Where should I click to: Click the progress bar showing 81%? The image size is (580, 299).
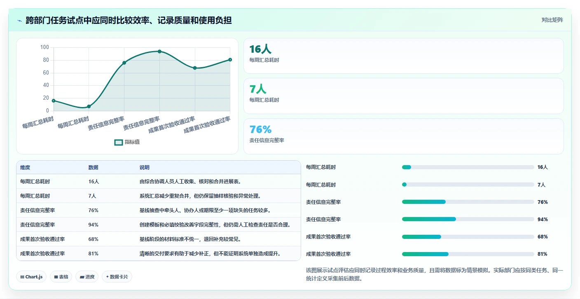click(x=468, y=254)
